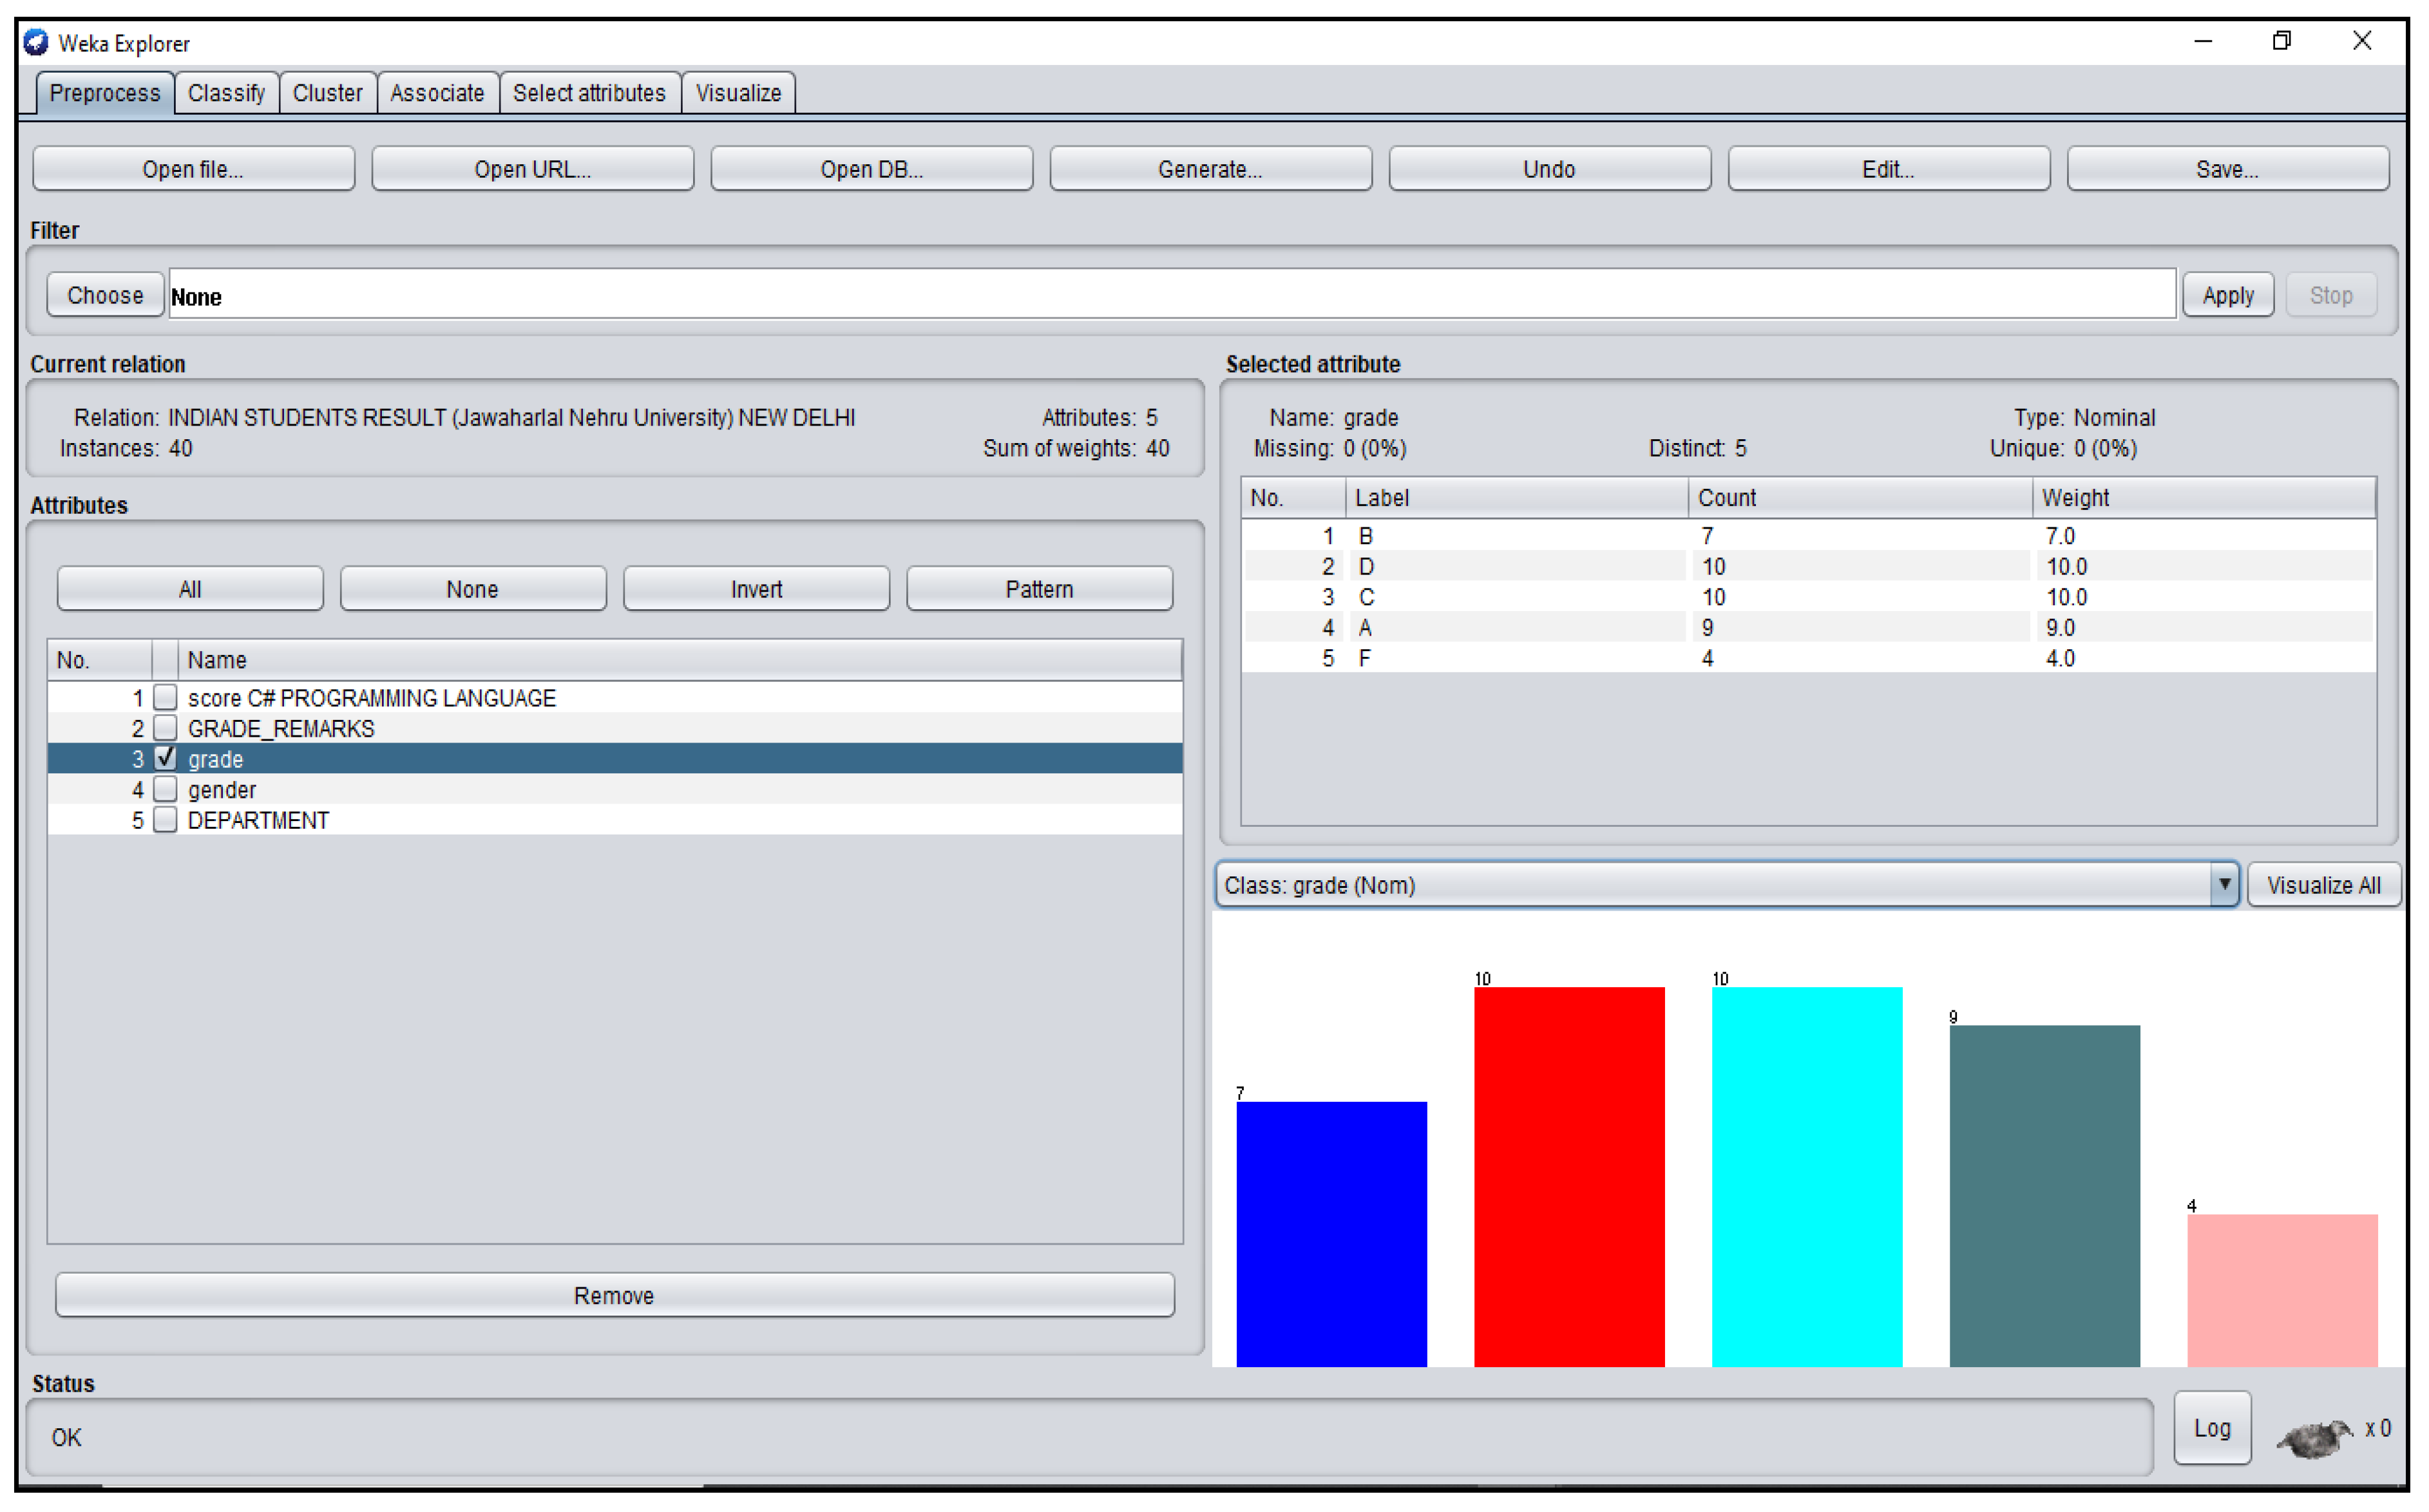
Task: Tick the DEPARTMENT attribute checkbox
Action: tap(166, 820)
